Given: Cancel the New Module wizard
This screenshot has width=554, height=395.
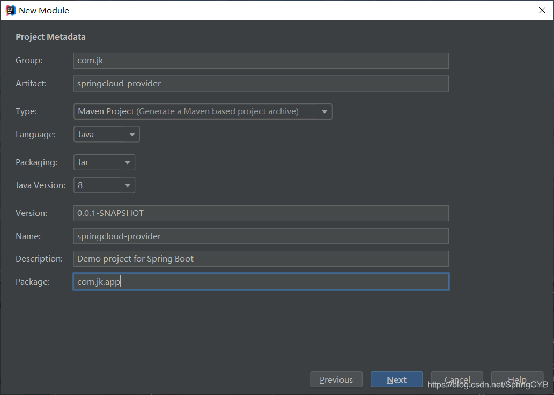Looking at the screenshot, I should click(x=457, y=380).
